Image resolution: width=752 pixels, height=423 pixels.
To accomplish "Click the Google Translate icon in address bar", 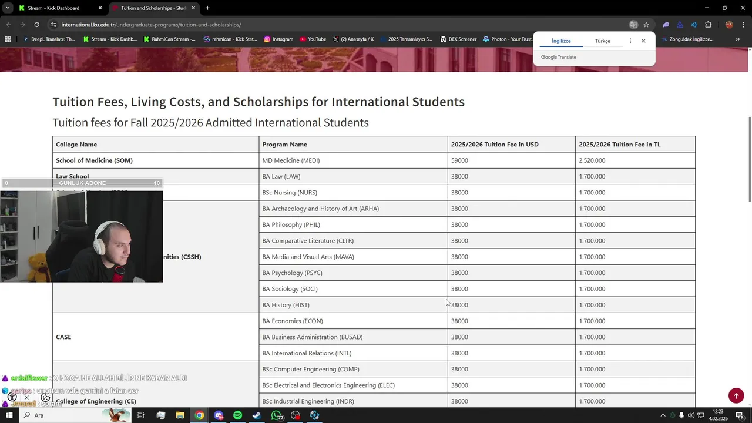I will 633,25.
